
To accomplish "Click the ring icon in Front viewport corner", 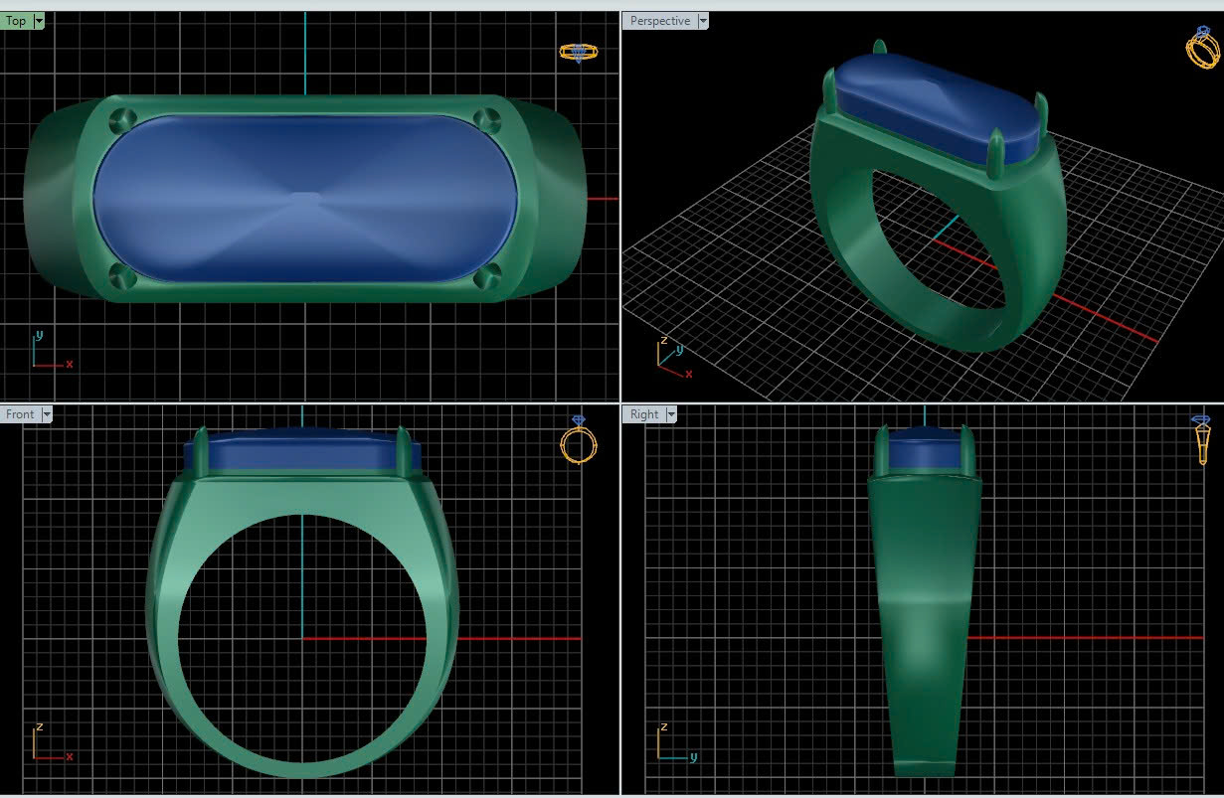I will pos(579,440).
